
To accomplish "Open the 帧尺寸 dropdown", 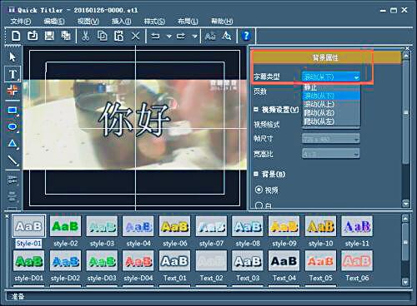I will tap(331, 139).
